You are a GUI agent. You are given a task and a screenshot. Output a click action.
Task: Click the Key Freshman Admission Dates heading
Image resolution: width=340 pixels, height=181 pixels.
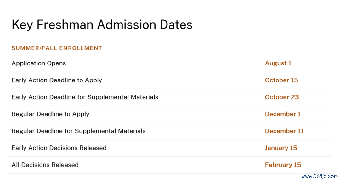(x=102, y=25)
